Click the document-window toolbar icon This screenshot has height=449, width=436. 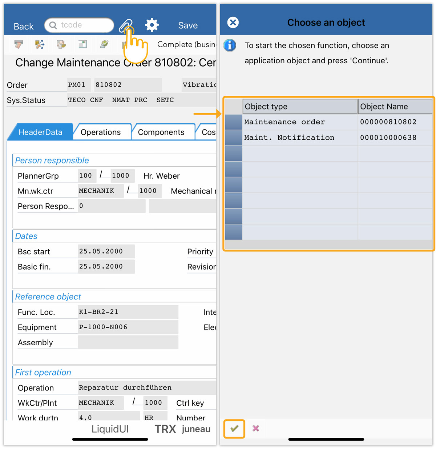pyautogui.click(x=83, y=44)
